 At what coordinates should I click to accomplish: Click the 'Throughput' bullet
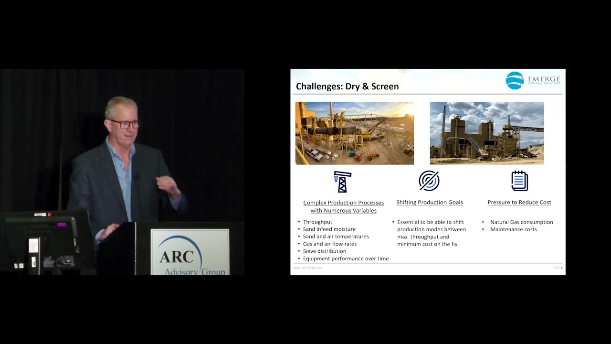coord(317,222)
